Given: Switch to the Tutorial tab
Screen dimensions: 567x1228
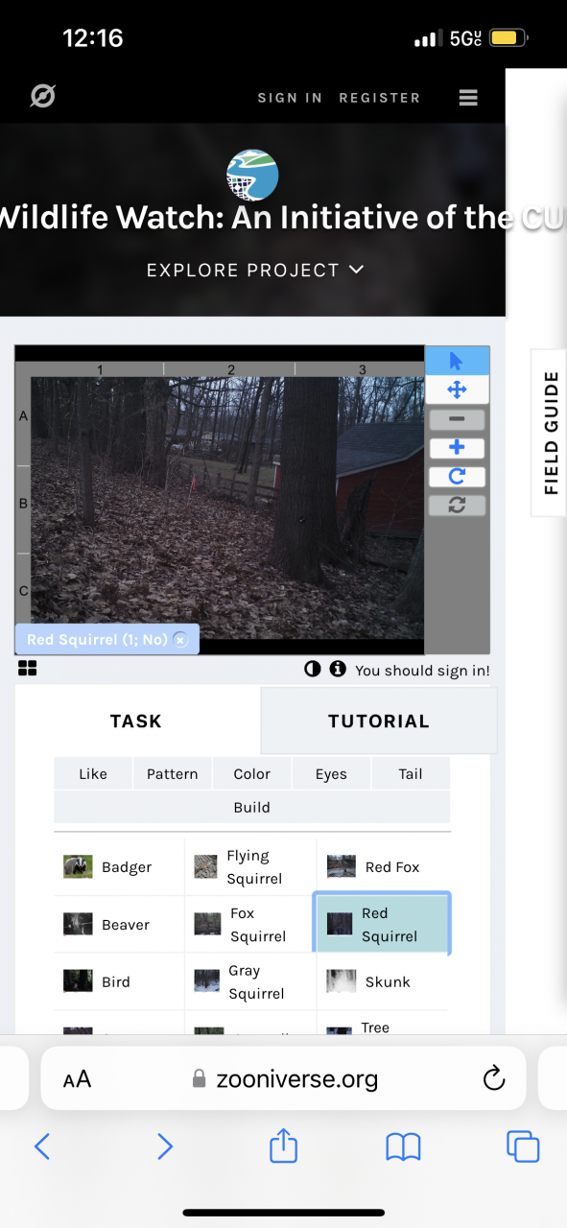Looking at the screenshot, I should [379, 721].
